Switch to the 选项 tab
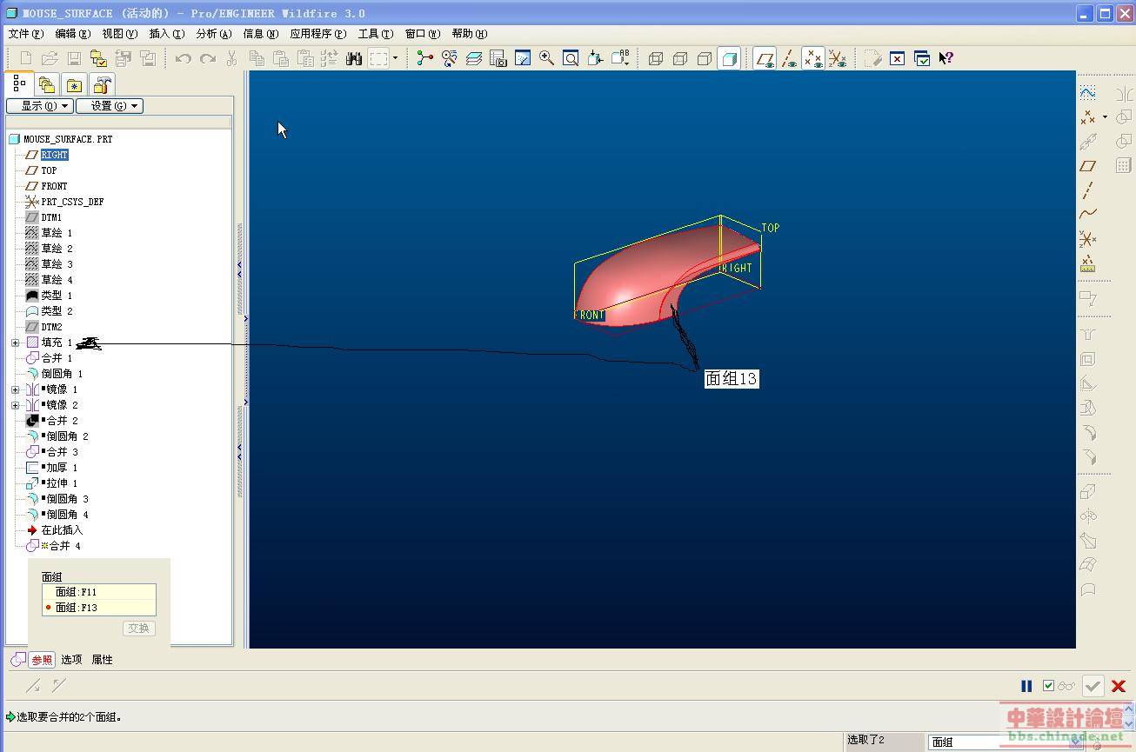Screen dimensions: 1136x752 pyautogui.click(x=71, y=660)
